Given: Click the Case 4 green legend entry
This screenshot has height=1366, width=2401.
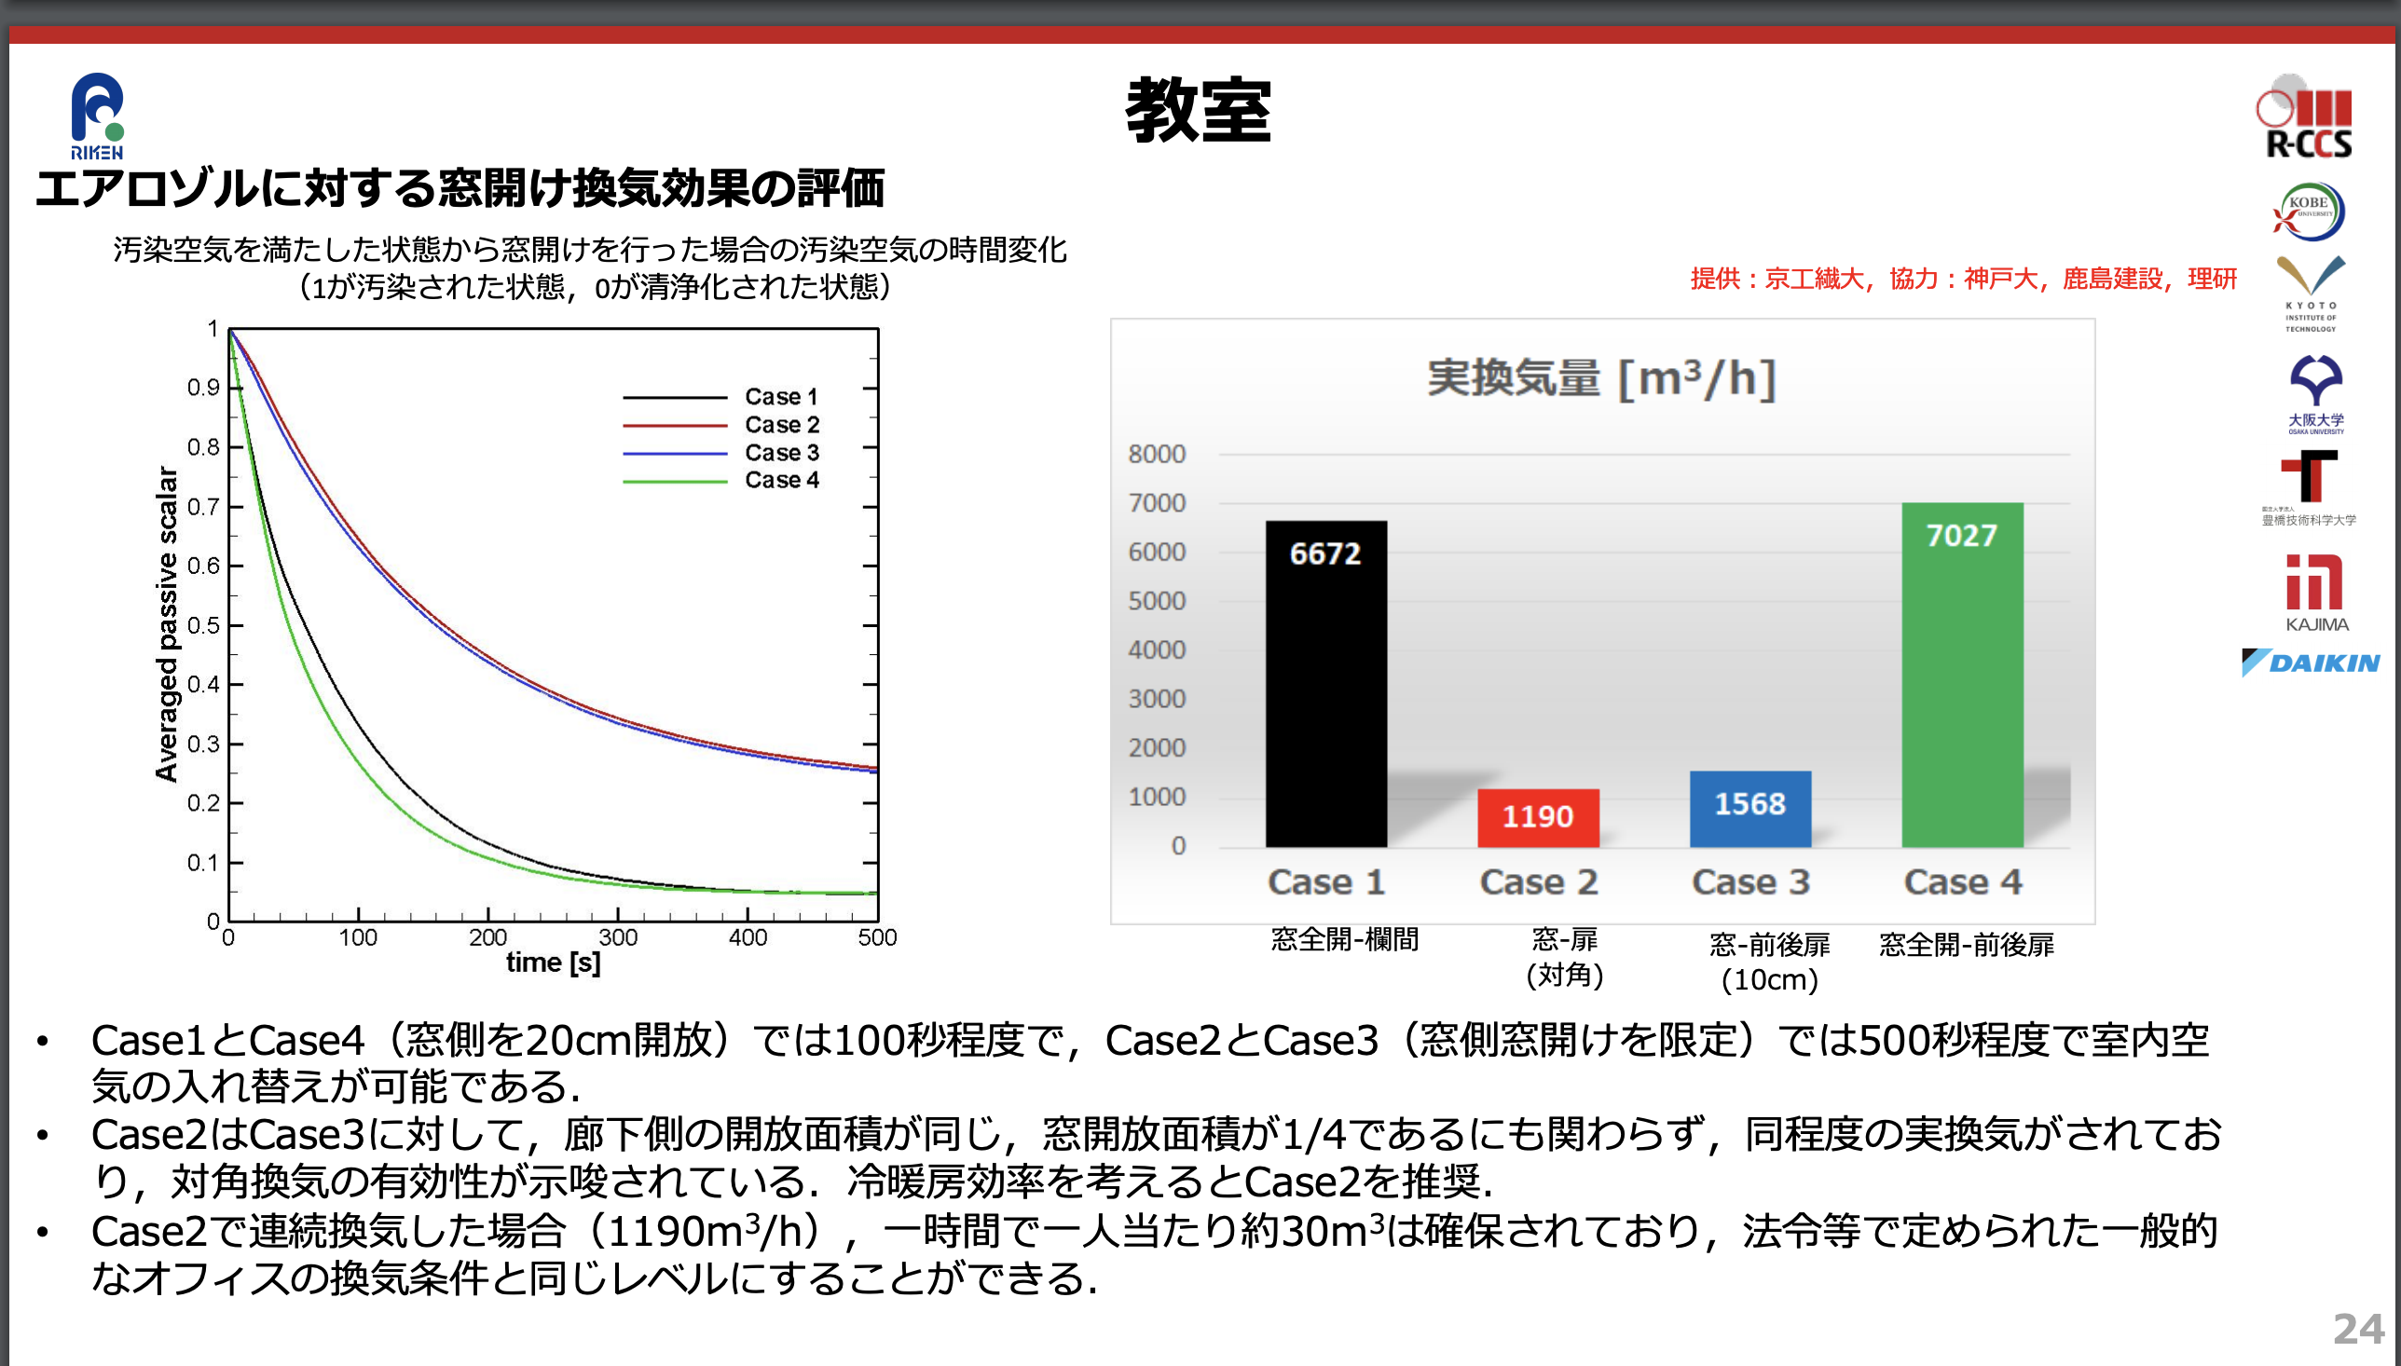Looking at the screenshot, I should coord(720,481).
